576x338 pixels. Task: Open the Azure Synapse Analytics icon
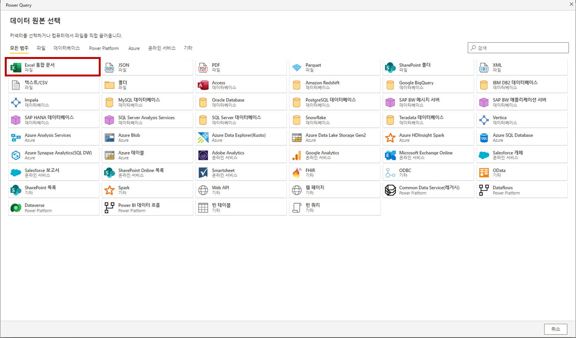click(x=16, y=155)
